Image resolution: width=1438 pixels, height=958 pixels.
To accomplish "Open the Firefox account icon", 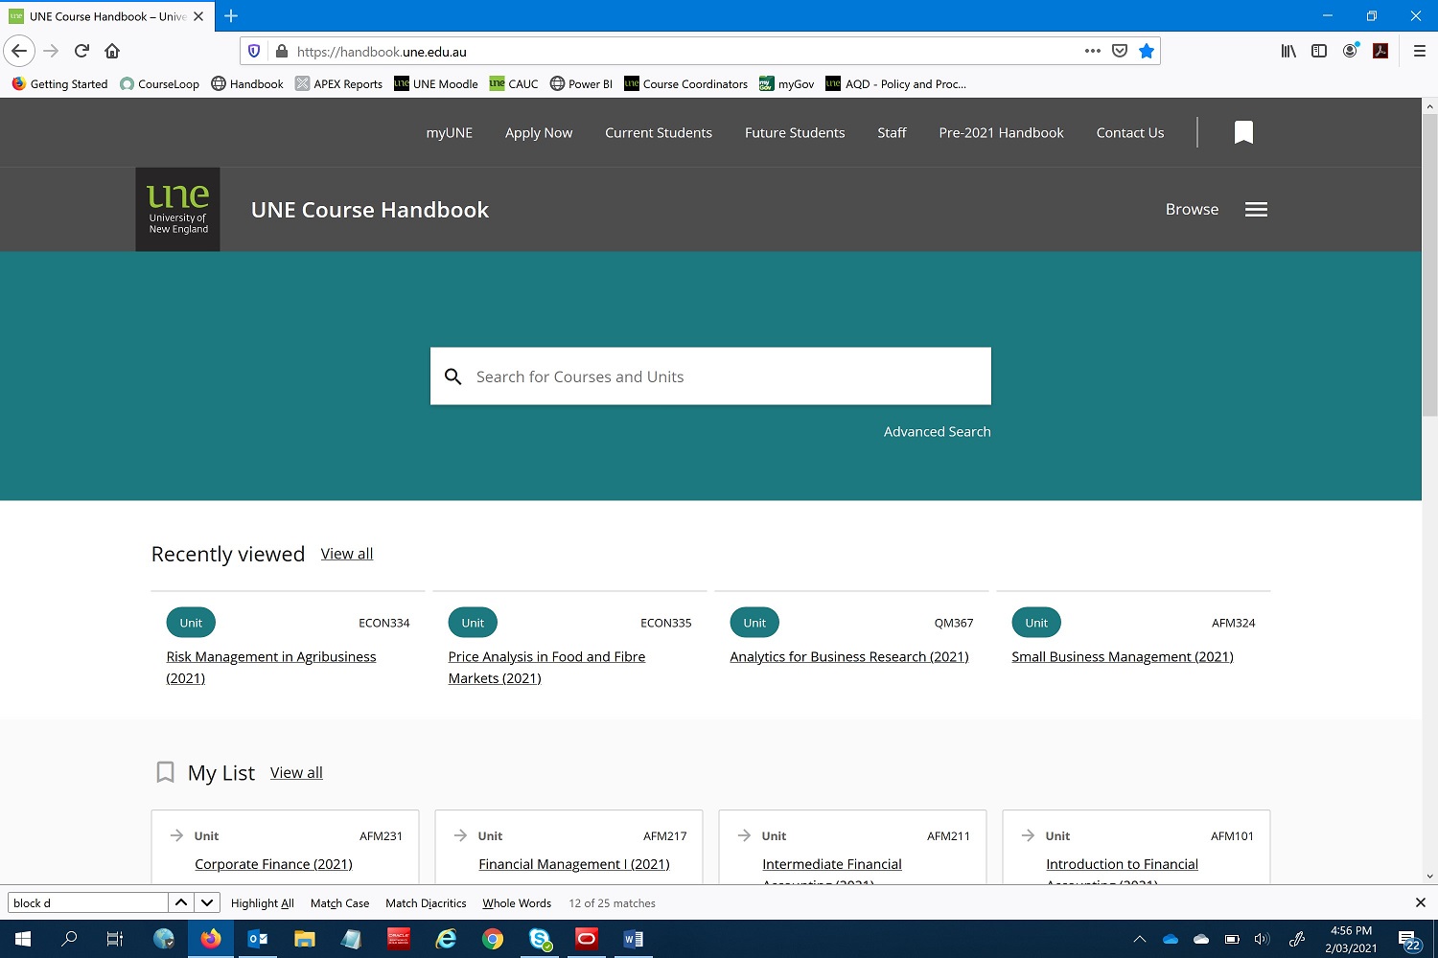I will click(1350, 51).
